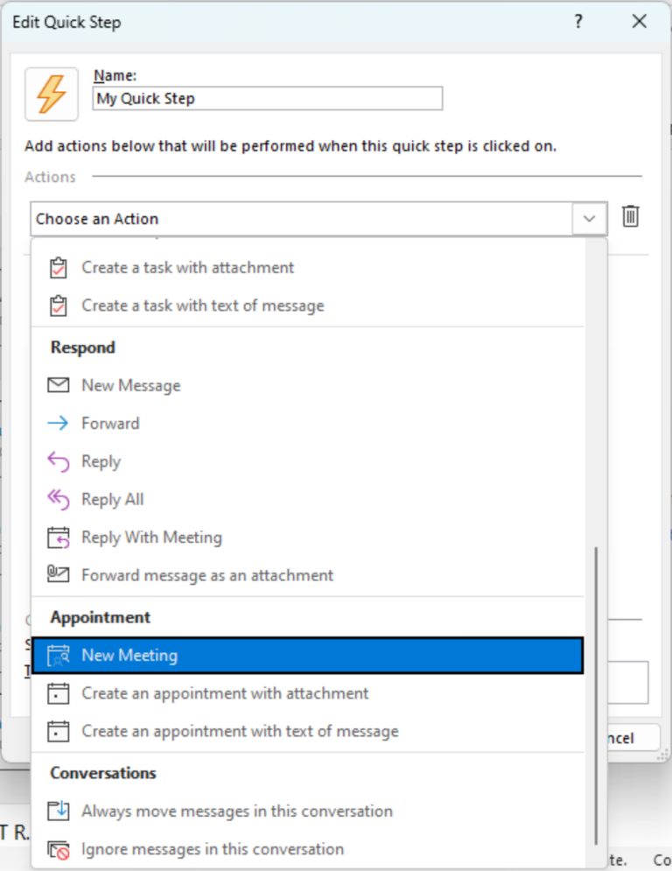The width and height of the screenshot is (672, 871).
Task: Click the Reply All double-arrow icon
Action: 58,499
